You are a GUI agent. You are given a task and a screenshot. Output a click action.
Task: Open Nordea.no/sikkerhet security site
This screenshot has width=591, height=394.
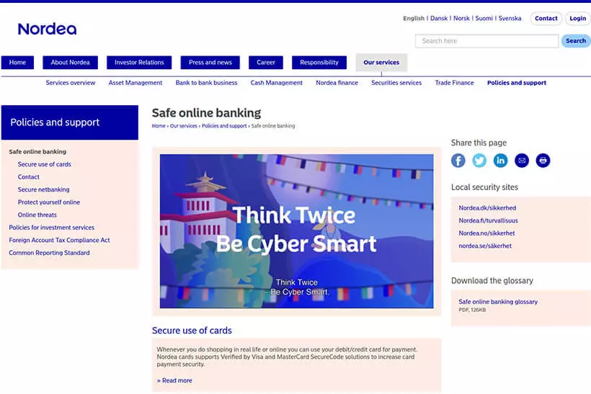pyautogui.click(x=486, y=233)
